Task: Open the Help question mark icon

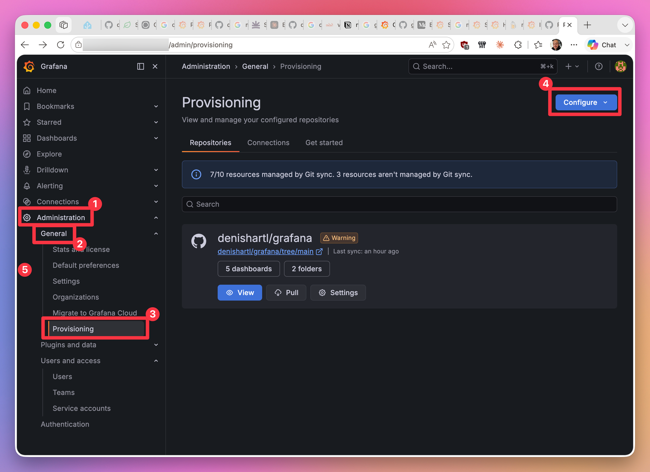Action: [x=599, y=66]
